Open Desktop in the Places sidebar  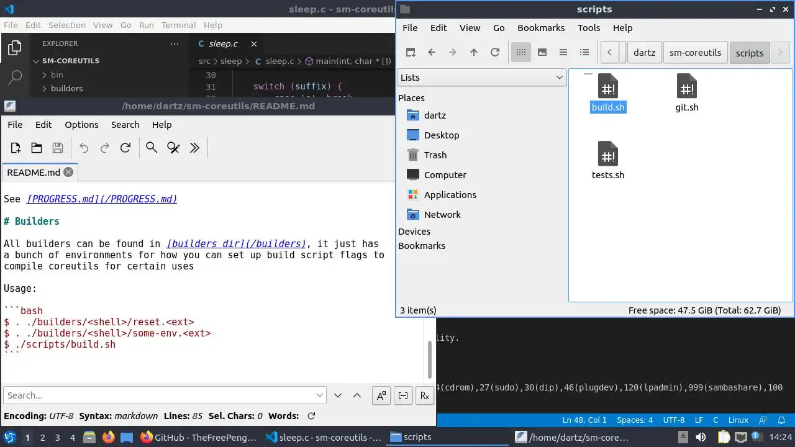442,135
